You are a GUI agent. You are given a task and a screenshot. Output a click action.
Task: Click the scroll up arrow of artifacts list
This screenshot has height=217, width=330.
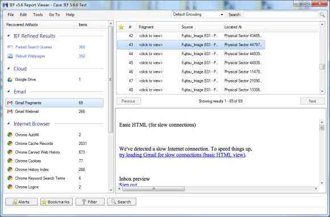[110, 23]
